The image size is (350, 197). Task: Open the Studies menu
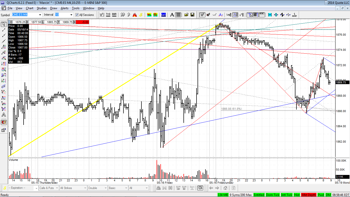(x=42, y=8)
